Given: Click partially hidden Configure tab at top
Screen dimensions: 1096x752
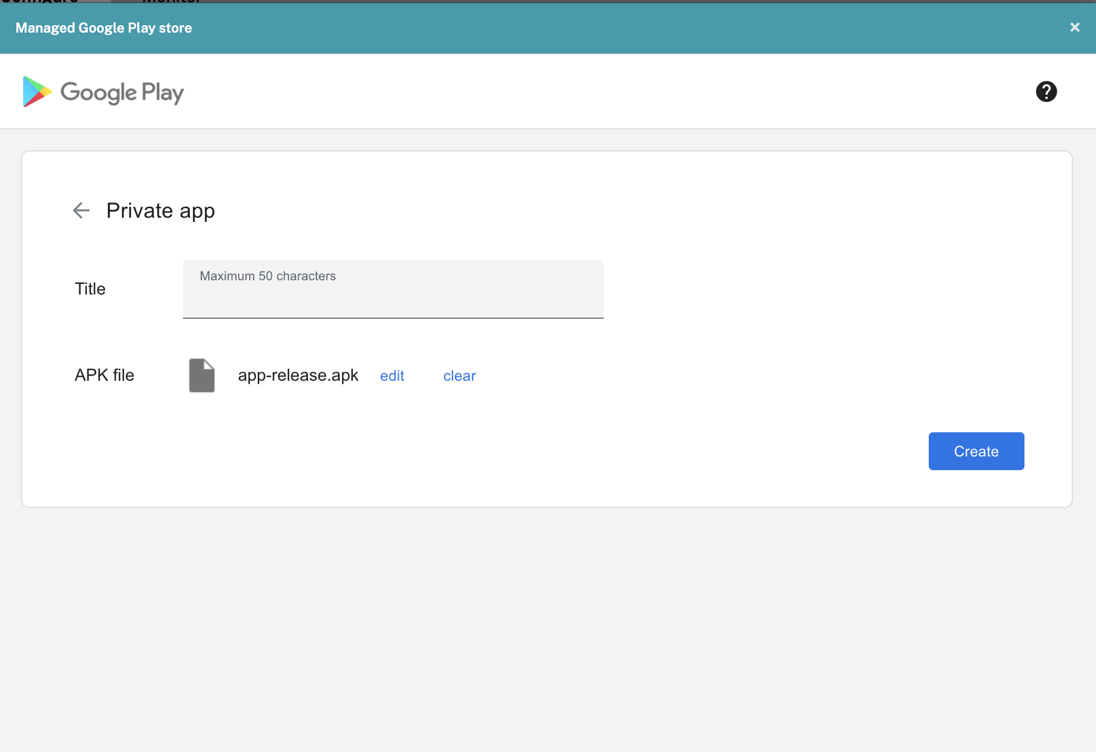Looking at the screenshot, I should click(x=39, y=2).
